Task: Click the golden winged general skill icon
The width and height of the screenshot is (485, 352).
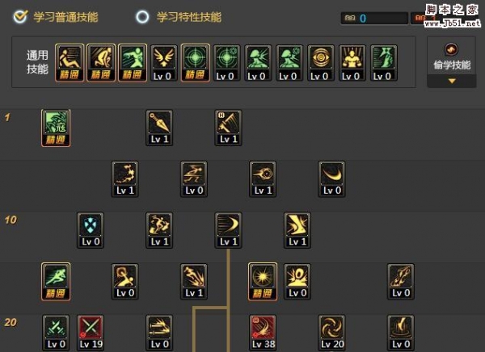Action: (x=163, y=63)
